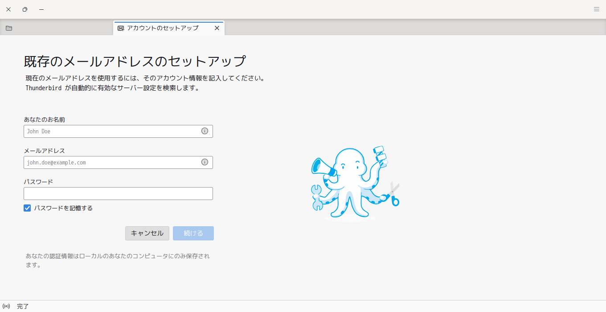Click the info icon in email field

[x=205, y=162]
